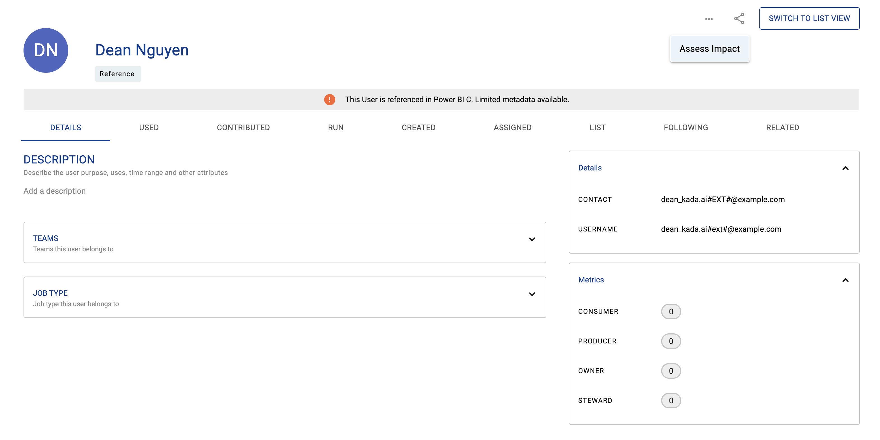The image size is (880, 440).
Task: Open the Contributed tab
Action: (x=243, y=127)
